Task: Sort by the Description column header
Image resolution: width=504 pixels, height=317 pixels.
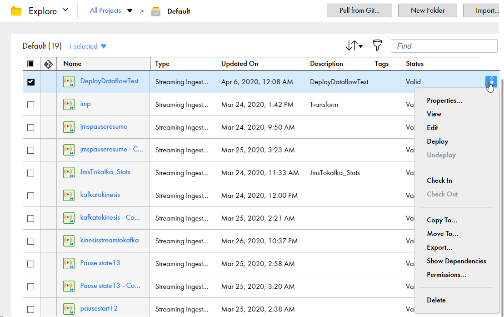Action: tap(326, 64)
